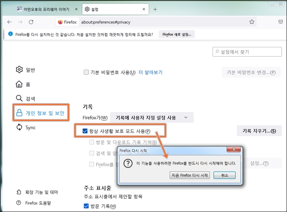Click the 기록 section heading
This screenshot has width=287, height=212.
tap(88, 107)
